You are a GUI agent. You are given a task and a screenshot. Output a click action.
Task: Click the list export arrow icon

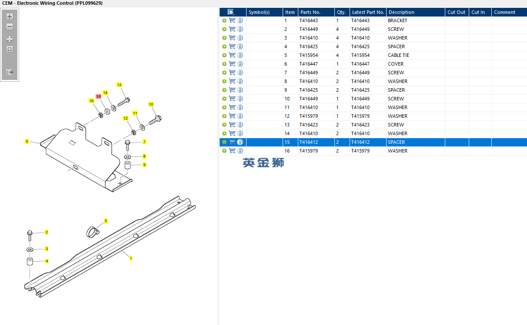pyautogui.click(x=10, y=72)
